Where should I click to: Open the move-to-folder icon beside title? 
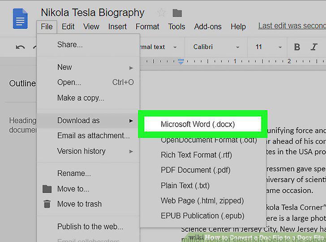177,13
